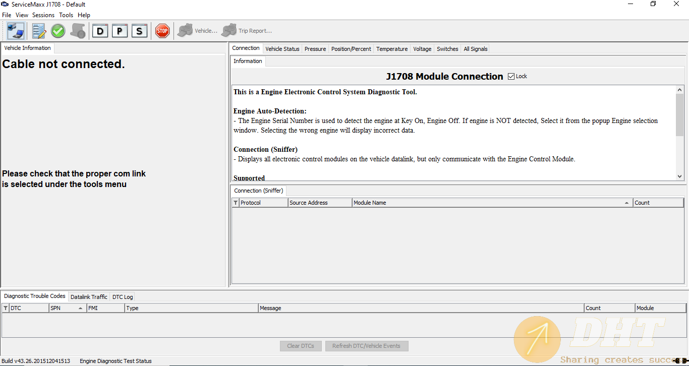Image resolution: width=689 pixels, height=366 pixels.
Task: Select the Vehicle Information tab
Action: point(27,48)
